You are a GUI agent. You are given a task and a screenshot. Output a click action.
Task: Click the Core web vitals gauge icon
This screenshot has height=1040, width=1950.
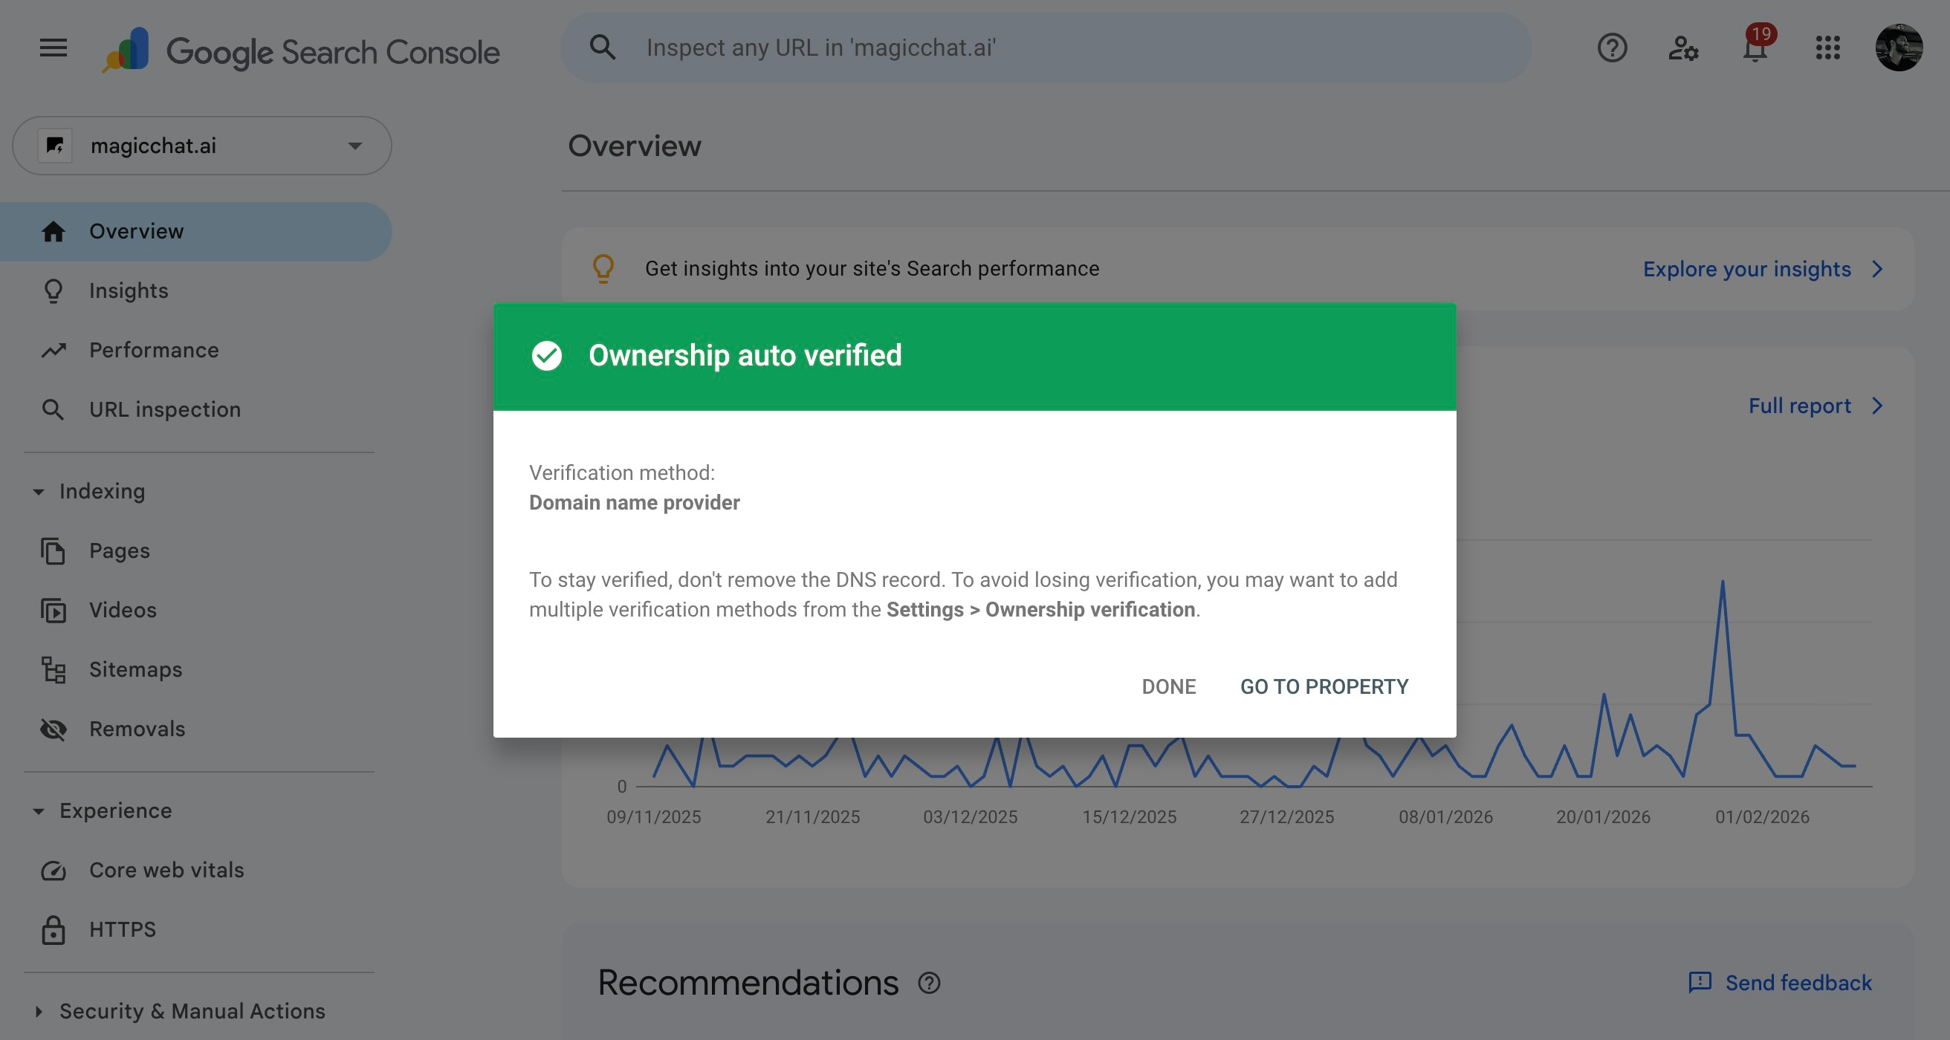[53, 870]
